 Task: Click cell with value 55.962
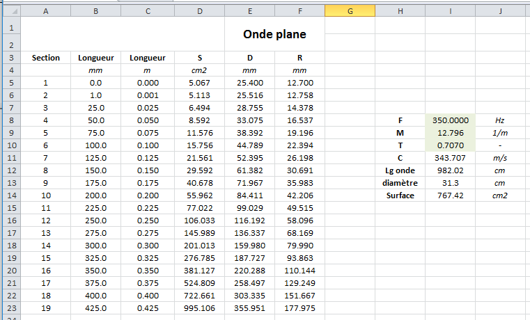(x=200, y=195)
